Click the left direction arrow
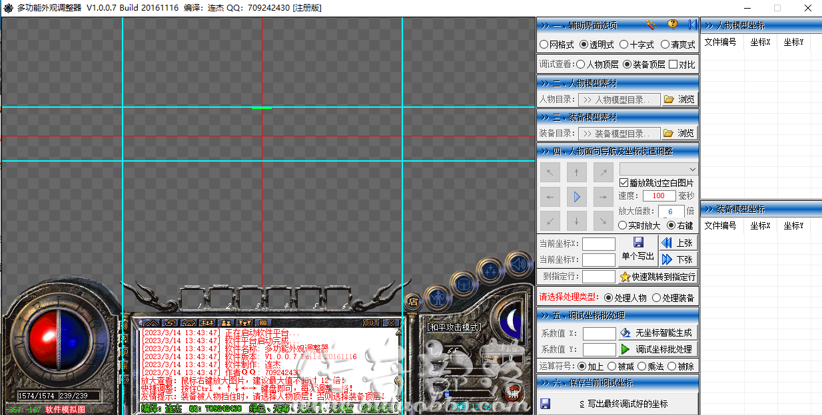The width and height of the screenshot is (822, 415). click(550, 197)
